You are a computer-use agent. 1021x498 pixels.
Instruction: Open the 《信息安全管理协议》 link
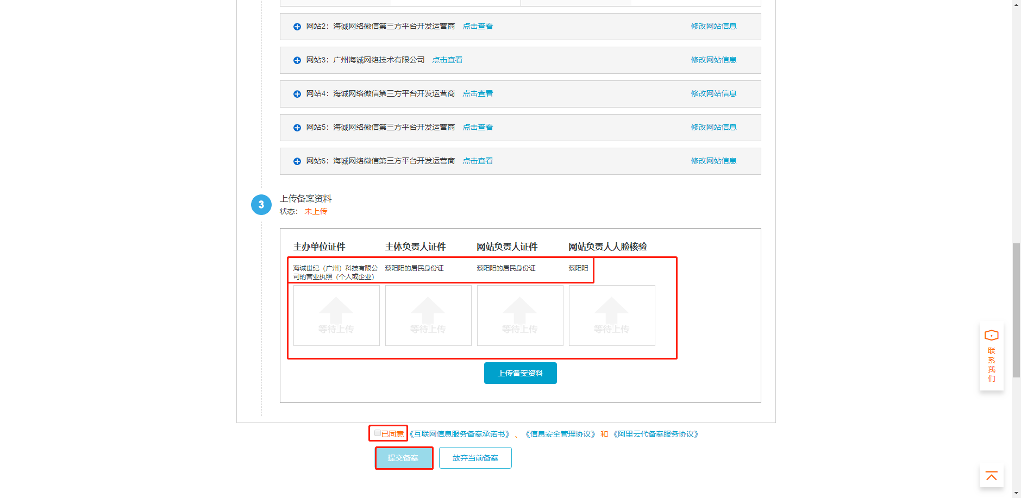pos(560,434)
